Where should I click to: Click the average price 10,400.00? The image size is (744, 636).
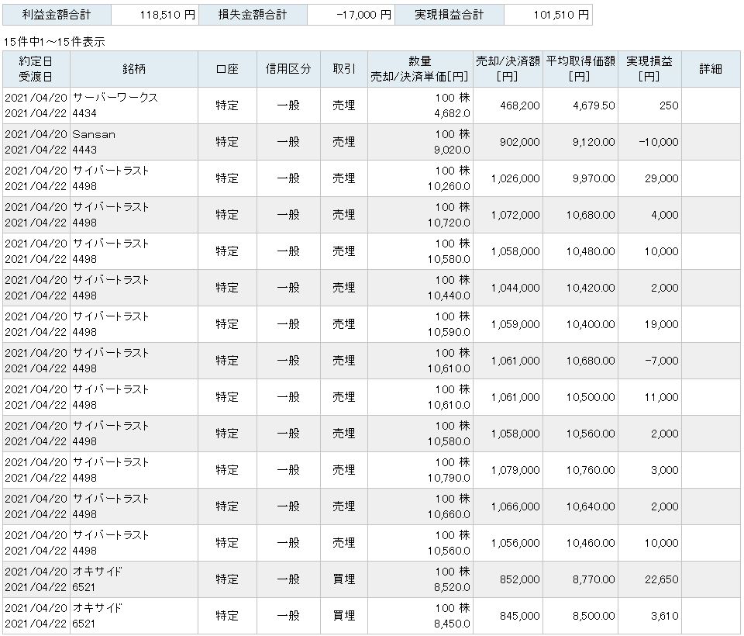pyautogui.click(x=591, y=324)
